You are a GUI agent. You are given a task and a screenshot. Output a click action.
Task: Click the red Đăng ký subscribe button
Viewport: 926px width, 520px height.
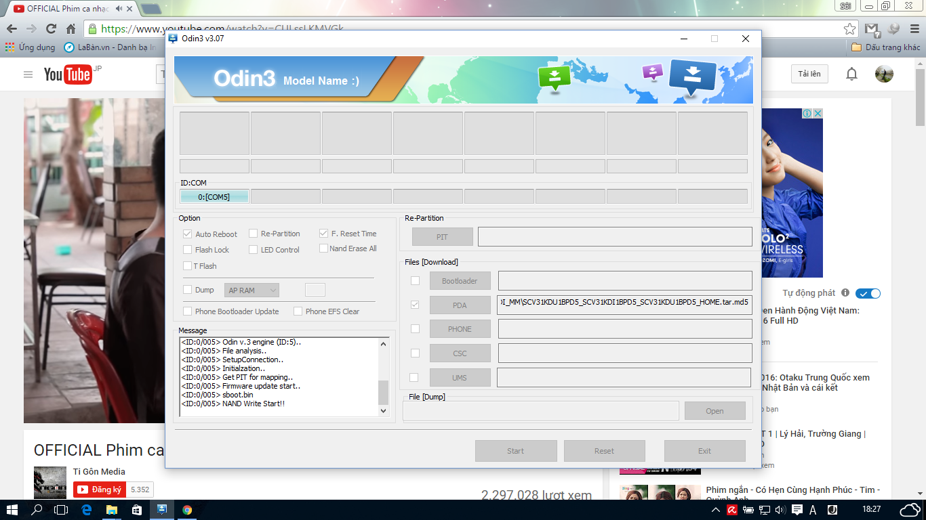pos(100,490)
